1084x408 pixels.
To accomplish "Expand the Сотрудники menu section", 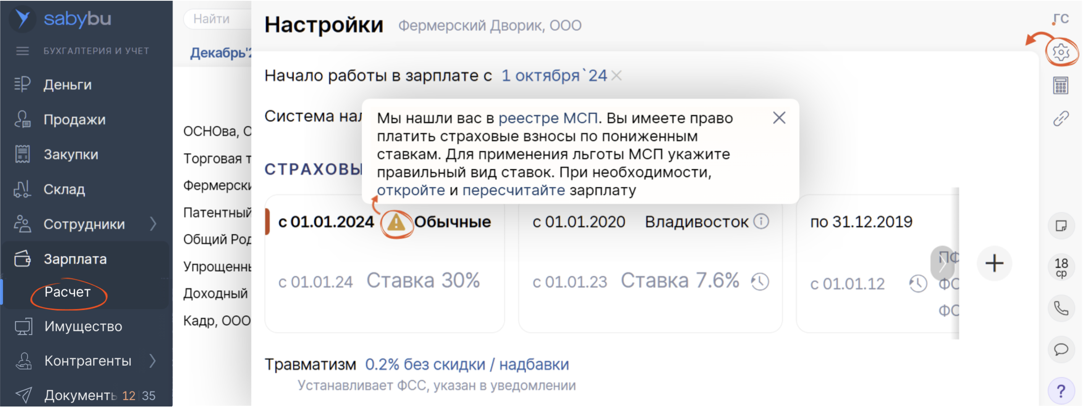I will click(x=154, y=224).
